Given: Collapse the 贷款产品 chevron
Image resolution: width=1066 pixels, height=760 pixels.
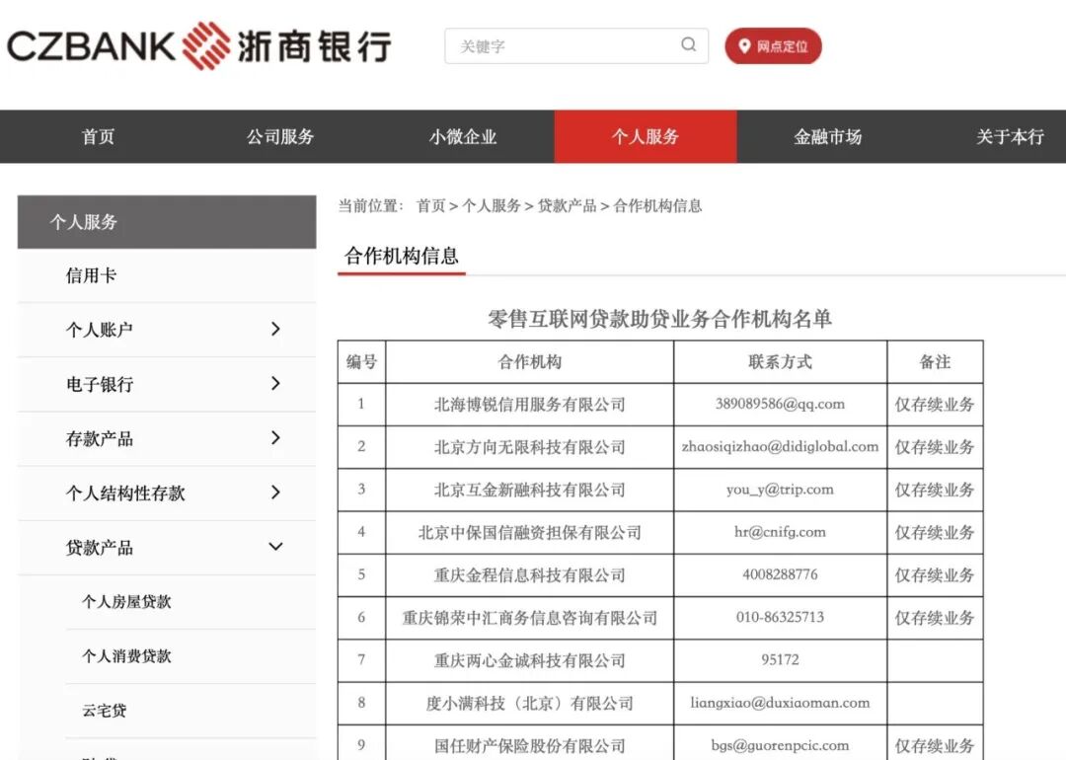Looking at the screenshot, I should tap(275, 547).
